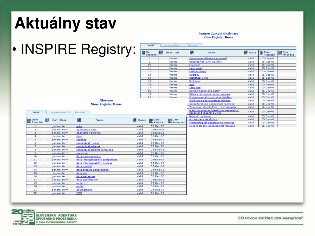Open data product specification term
315x236 pixels.
pyautogui.click(x=92, y=170)
